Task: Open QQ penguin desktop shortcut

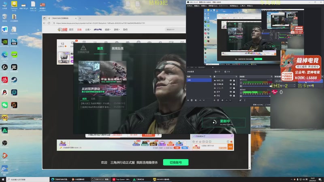Action: tap(4, 93)
